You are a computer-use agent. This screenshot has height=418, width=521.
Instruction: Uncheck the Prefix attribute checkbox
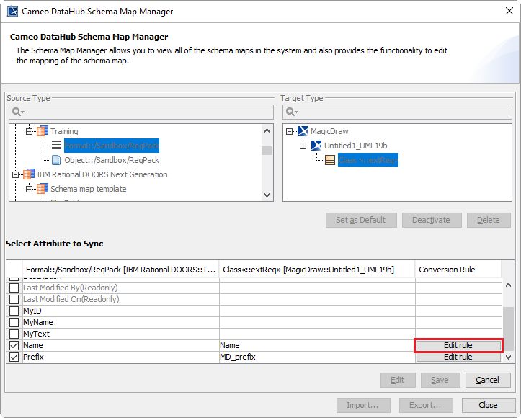click(x=14, y=357)
